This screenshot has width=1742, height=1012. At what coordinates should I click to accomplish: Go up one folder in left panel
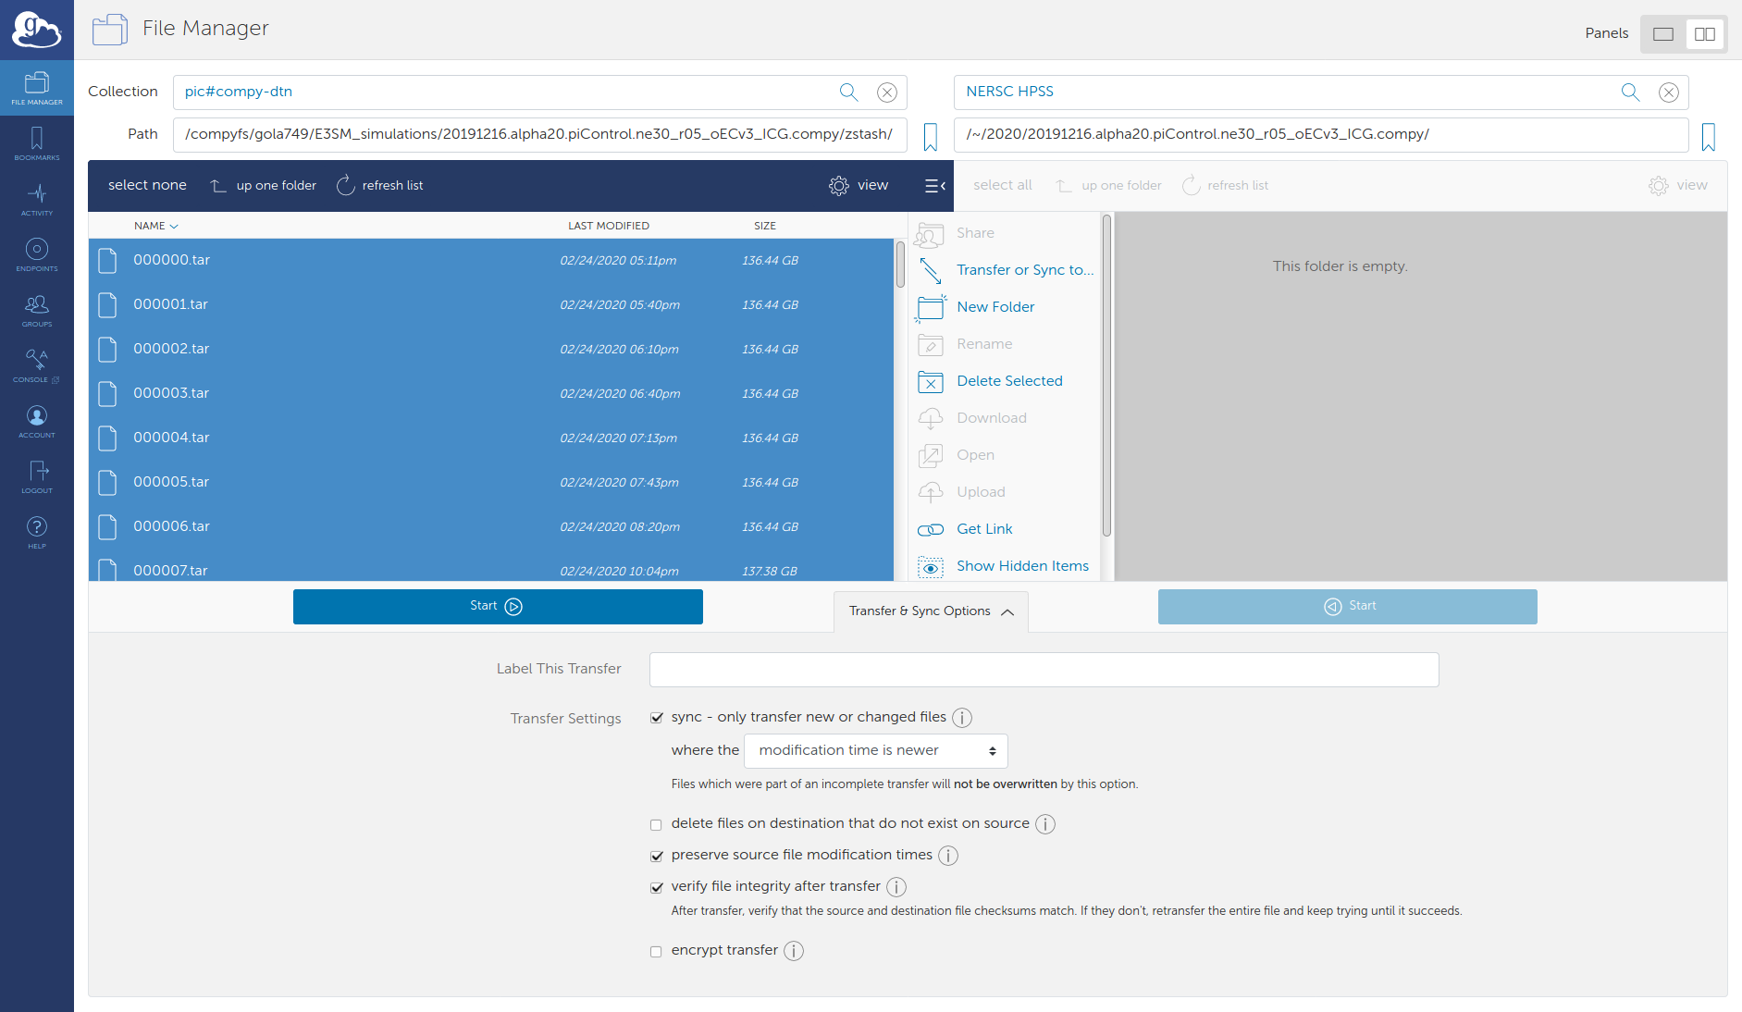point(264,185)
